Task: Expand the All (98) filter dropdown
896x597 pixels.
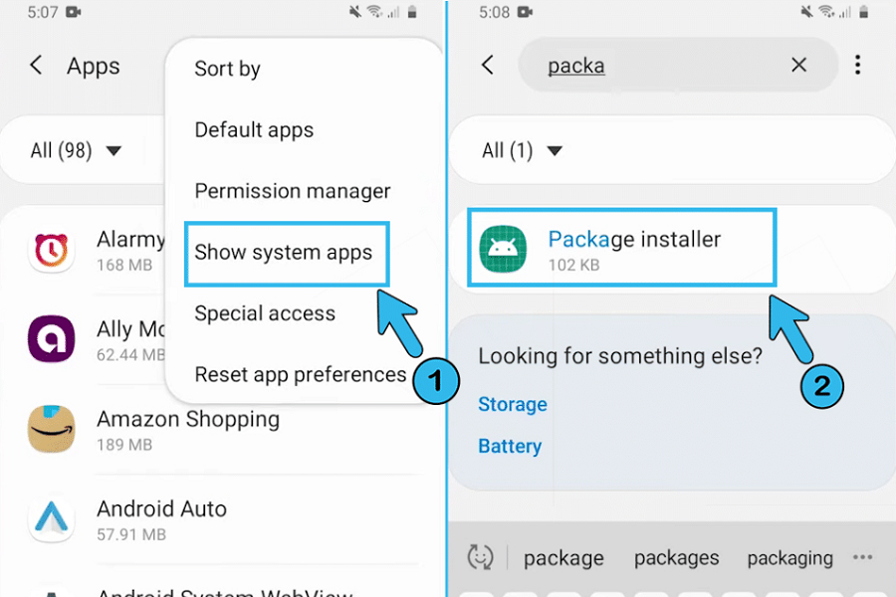Action: coord(76,151)
